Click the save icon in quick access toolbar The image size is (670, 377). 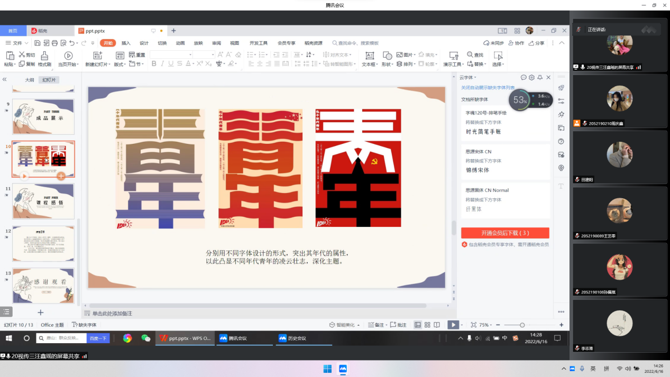click(38, 43)
